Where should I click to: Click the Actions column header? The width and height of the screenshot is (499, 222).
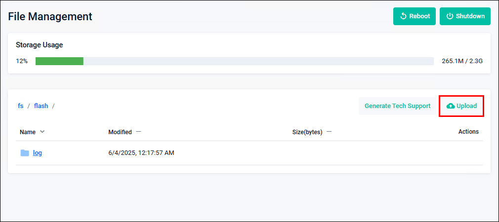click(468, 132)
